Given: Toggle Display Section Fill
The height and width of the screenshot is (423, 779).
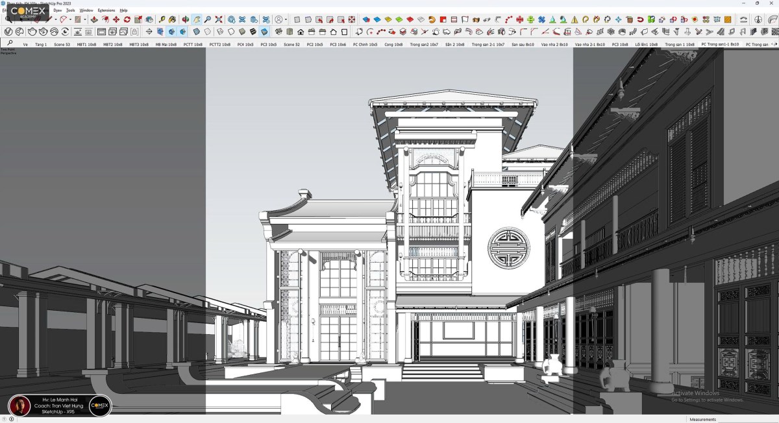Looking at the screenshot, I should [266, 19].
